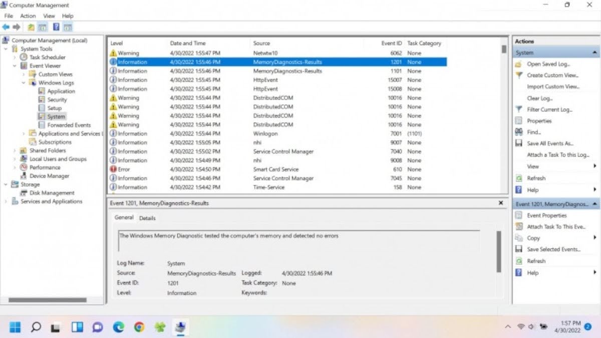Click the Find binoculars icon
This screenshot has height=338, width=601.
(518, 132)
